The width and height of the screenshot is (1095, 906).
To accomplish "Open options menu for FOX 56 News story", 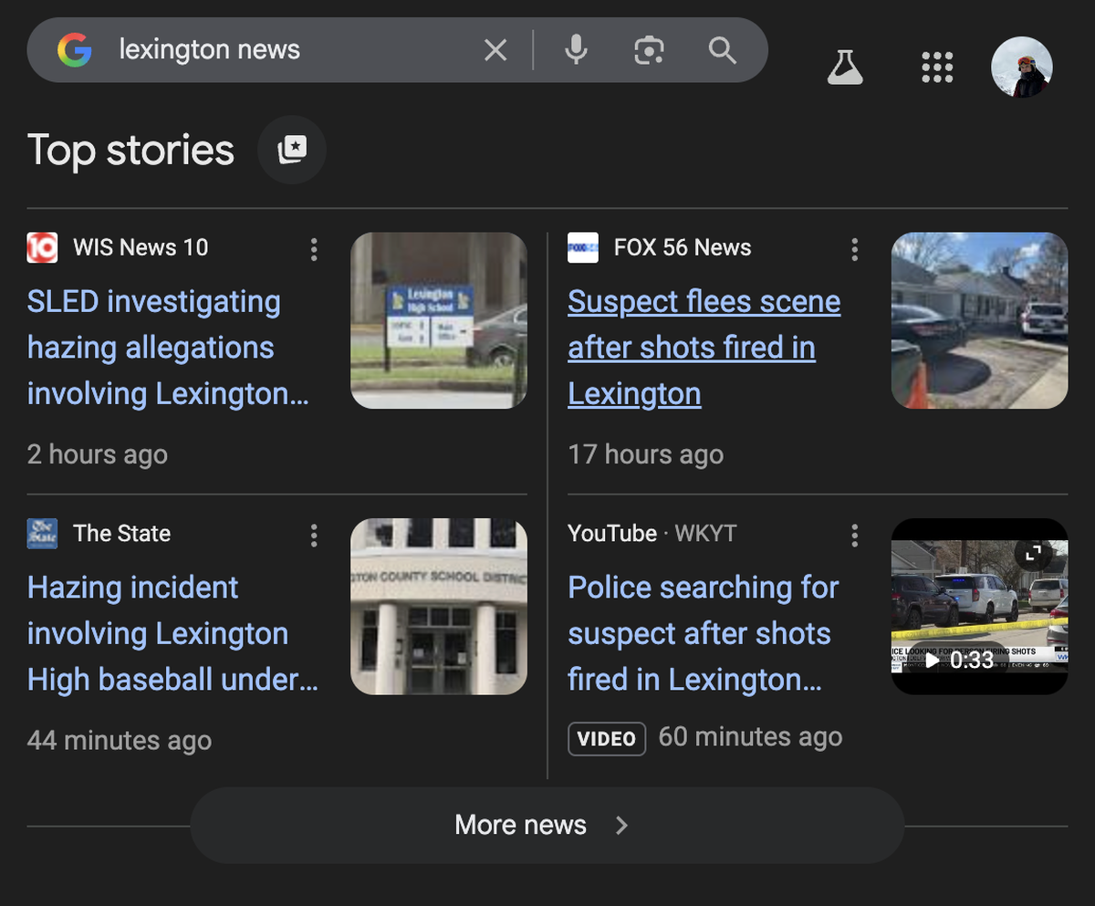I will [x=855, y=249].
